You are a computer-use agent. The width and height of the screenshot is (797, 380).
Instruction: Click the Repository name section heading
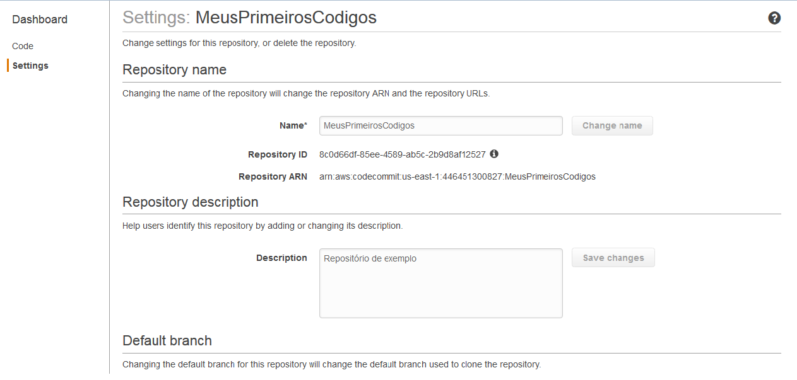pyautogui.click(x=174, y=69)
